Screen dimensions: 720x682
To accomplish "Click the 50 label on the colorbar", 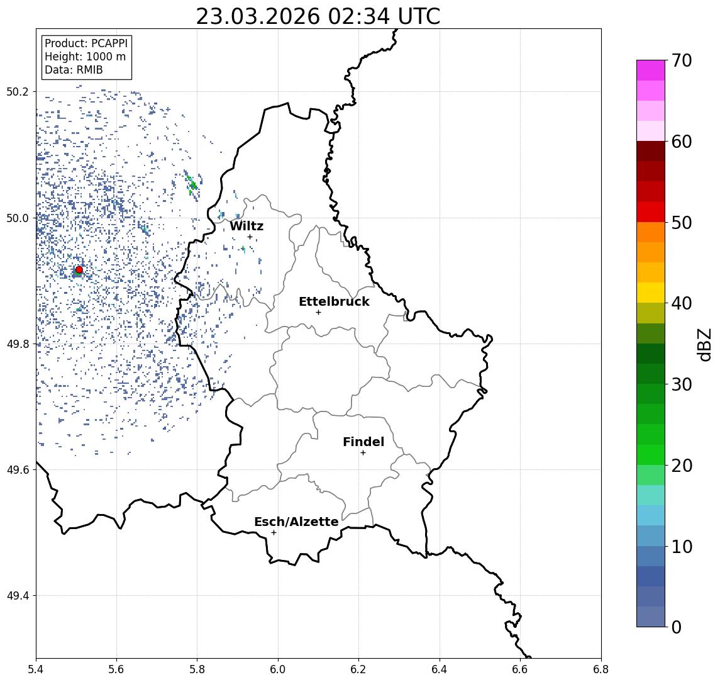I will (681, 223).
